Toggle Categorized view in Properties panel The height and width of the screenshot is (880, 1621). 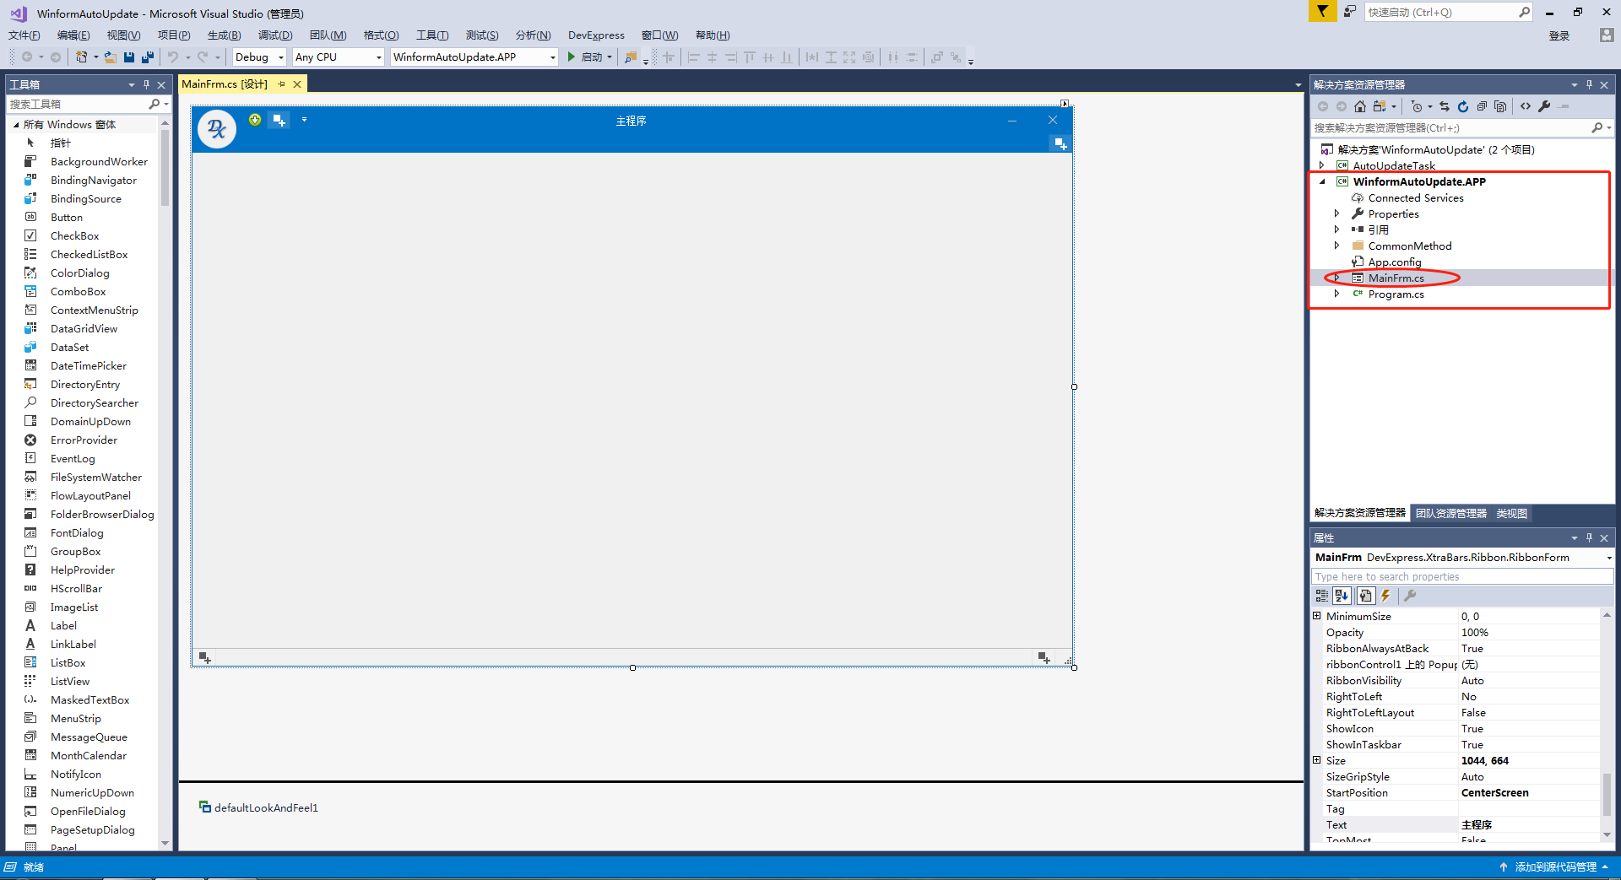pyautogui.click(x=1322, y=596)
